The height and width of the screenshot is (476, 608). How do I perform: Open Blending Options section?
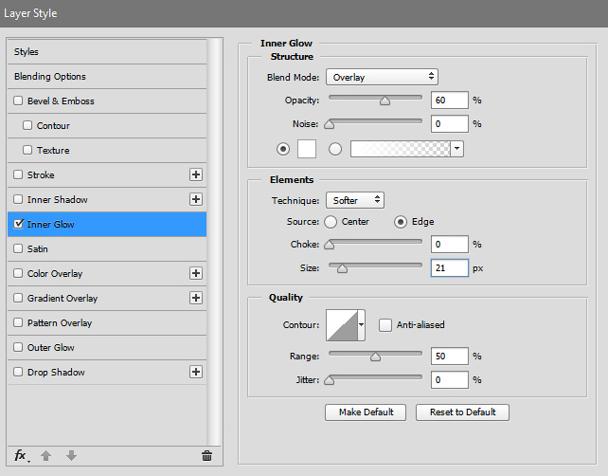pos(107,77)
